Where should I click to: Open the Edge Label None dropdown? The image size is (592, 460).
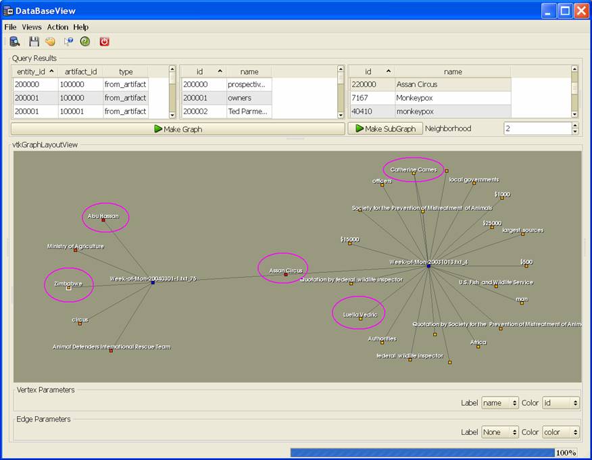(499, 432)
